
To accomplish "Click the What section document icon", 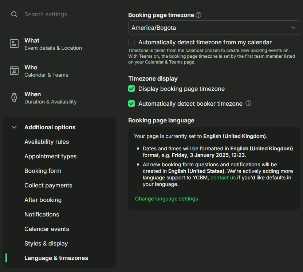I will click(14, 44).
